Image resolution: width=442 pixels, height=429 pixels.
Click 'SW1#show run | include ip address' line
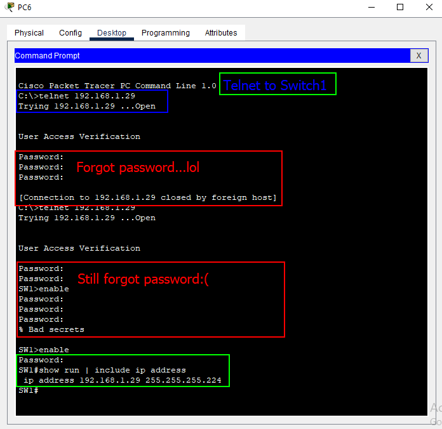(102, 370)
